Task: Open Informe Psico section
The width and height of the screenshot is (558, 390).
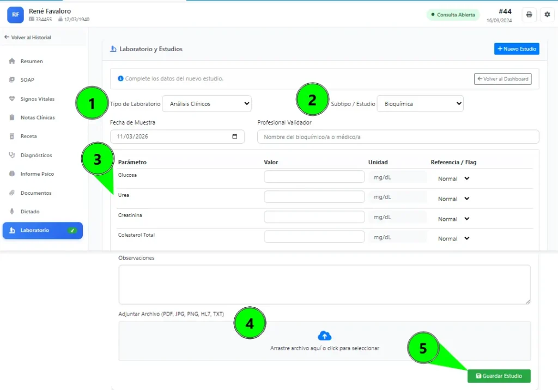Action: pyautogui.click(x=43, y=174)
